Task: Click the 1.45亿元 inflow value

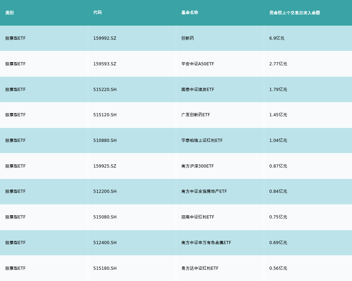Action: [x=278, y=115]
